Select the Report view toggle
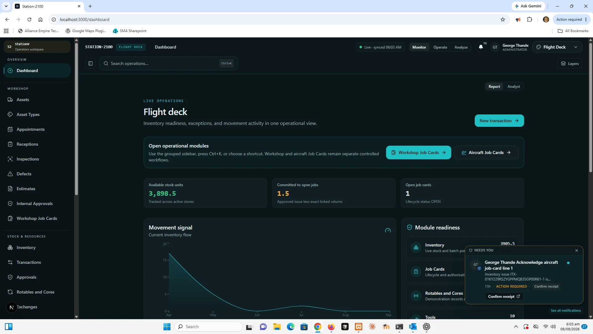The height and width of the screenshot is (334, 593). (x=494, y=87)
